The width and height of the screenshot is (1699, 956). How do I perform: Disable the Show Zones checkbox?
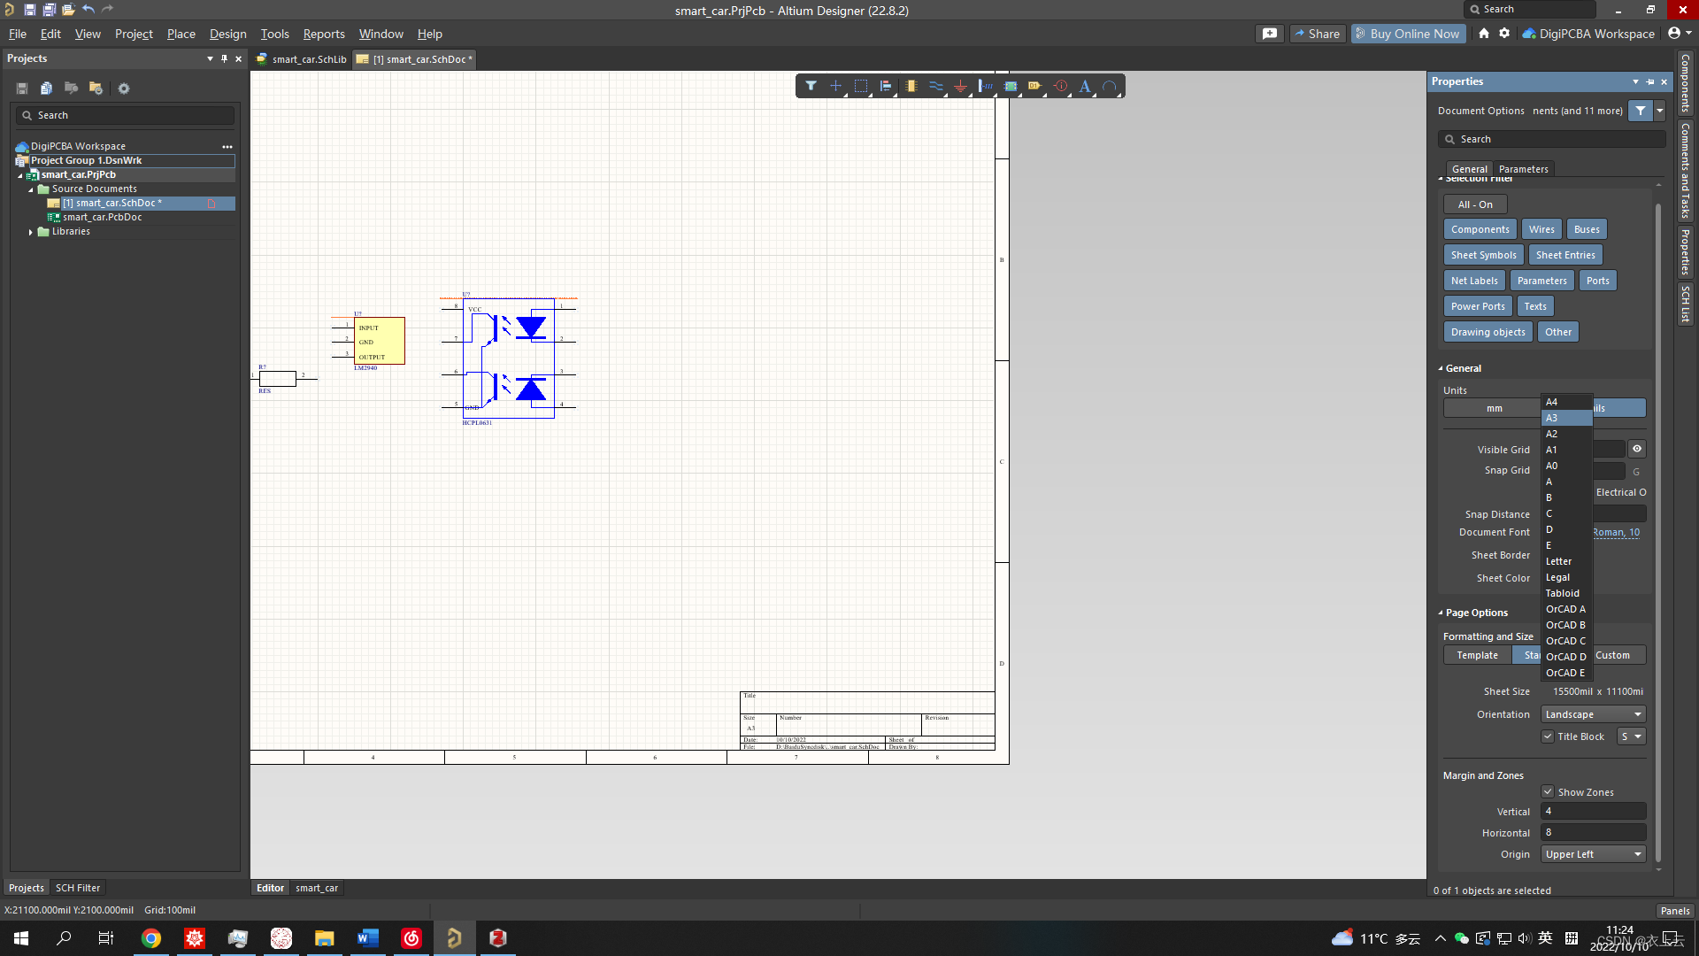[x=1548, y=792]
